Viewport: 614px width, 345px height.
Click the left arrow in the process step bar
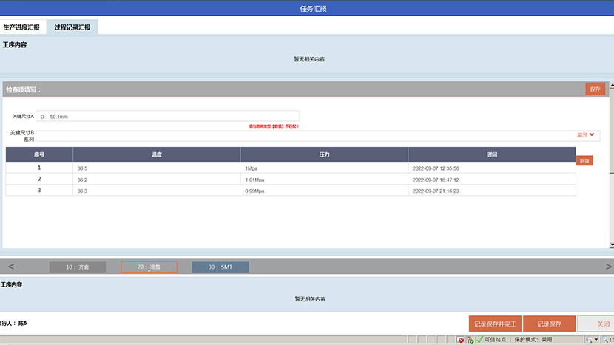coord(10,267)
